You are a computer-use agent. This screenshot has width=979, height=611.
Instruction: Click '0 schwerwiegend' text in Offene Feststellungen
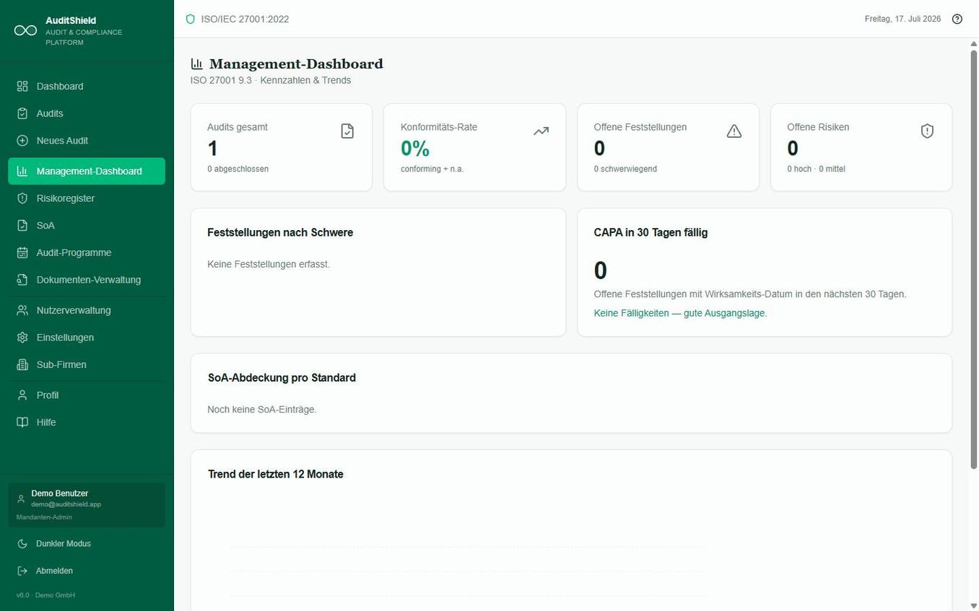coord(625,169)
